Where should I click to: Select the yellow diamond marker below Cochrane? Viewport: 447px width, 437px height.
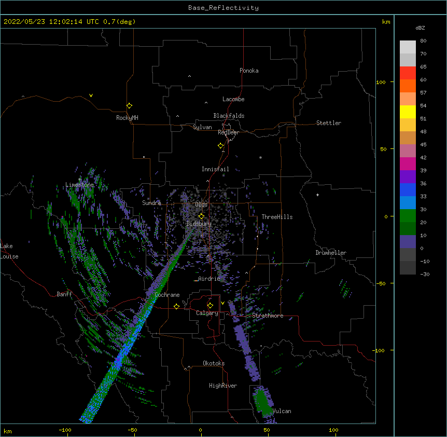[x=176, y=306]
